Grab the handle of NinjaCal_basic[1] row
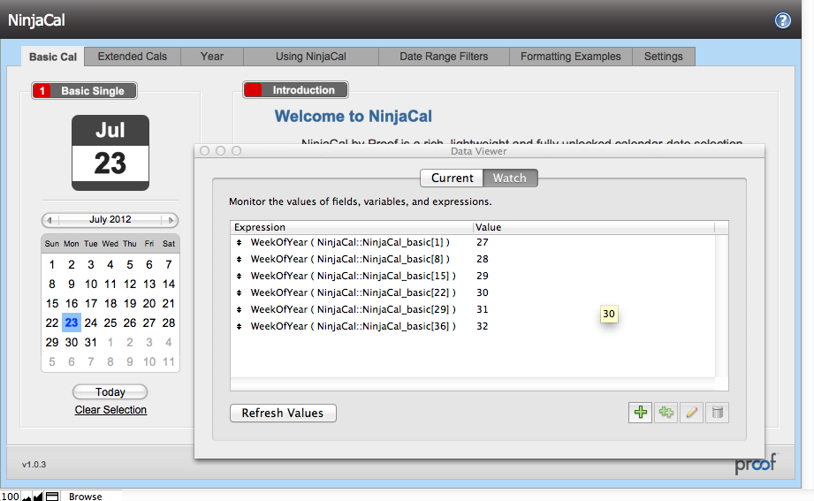814x501 pixels. [240, 242]
